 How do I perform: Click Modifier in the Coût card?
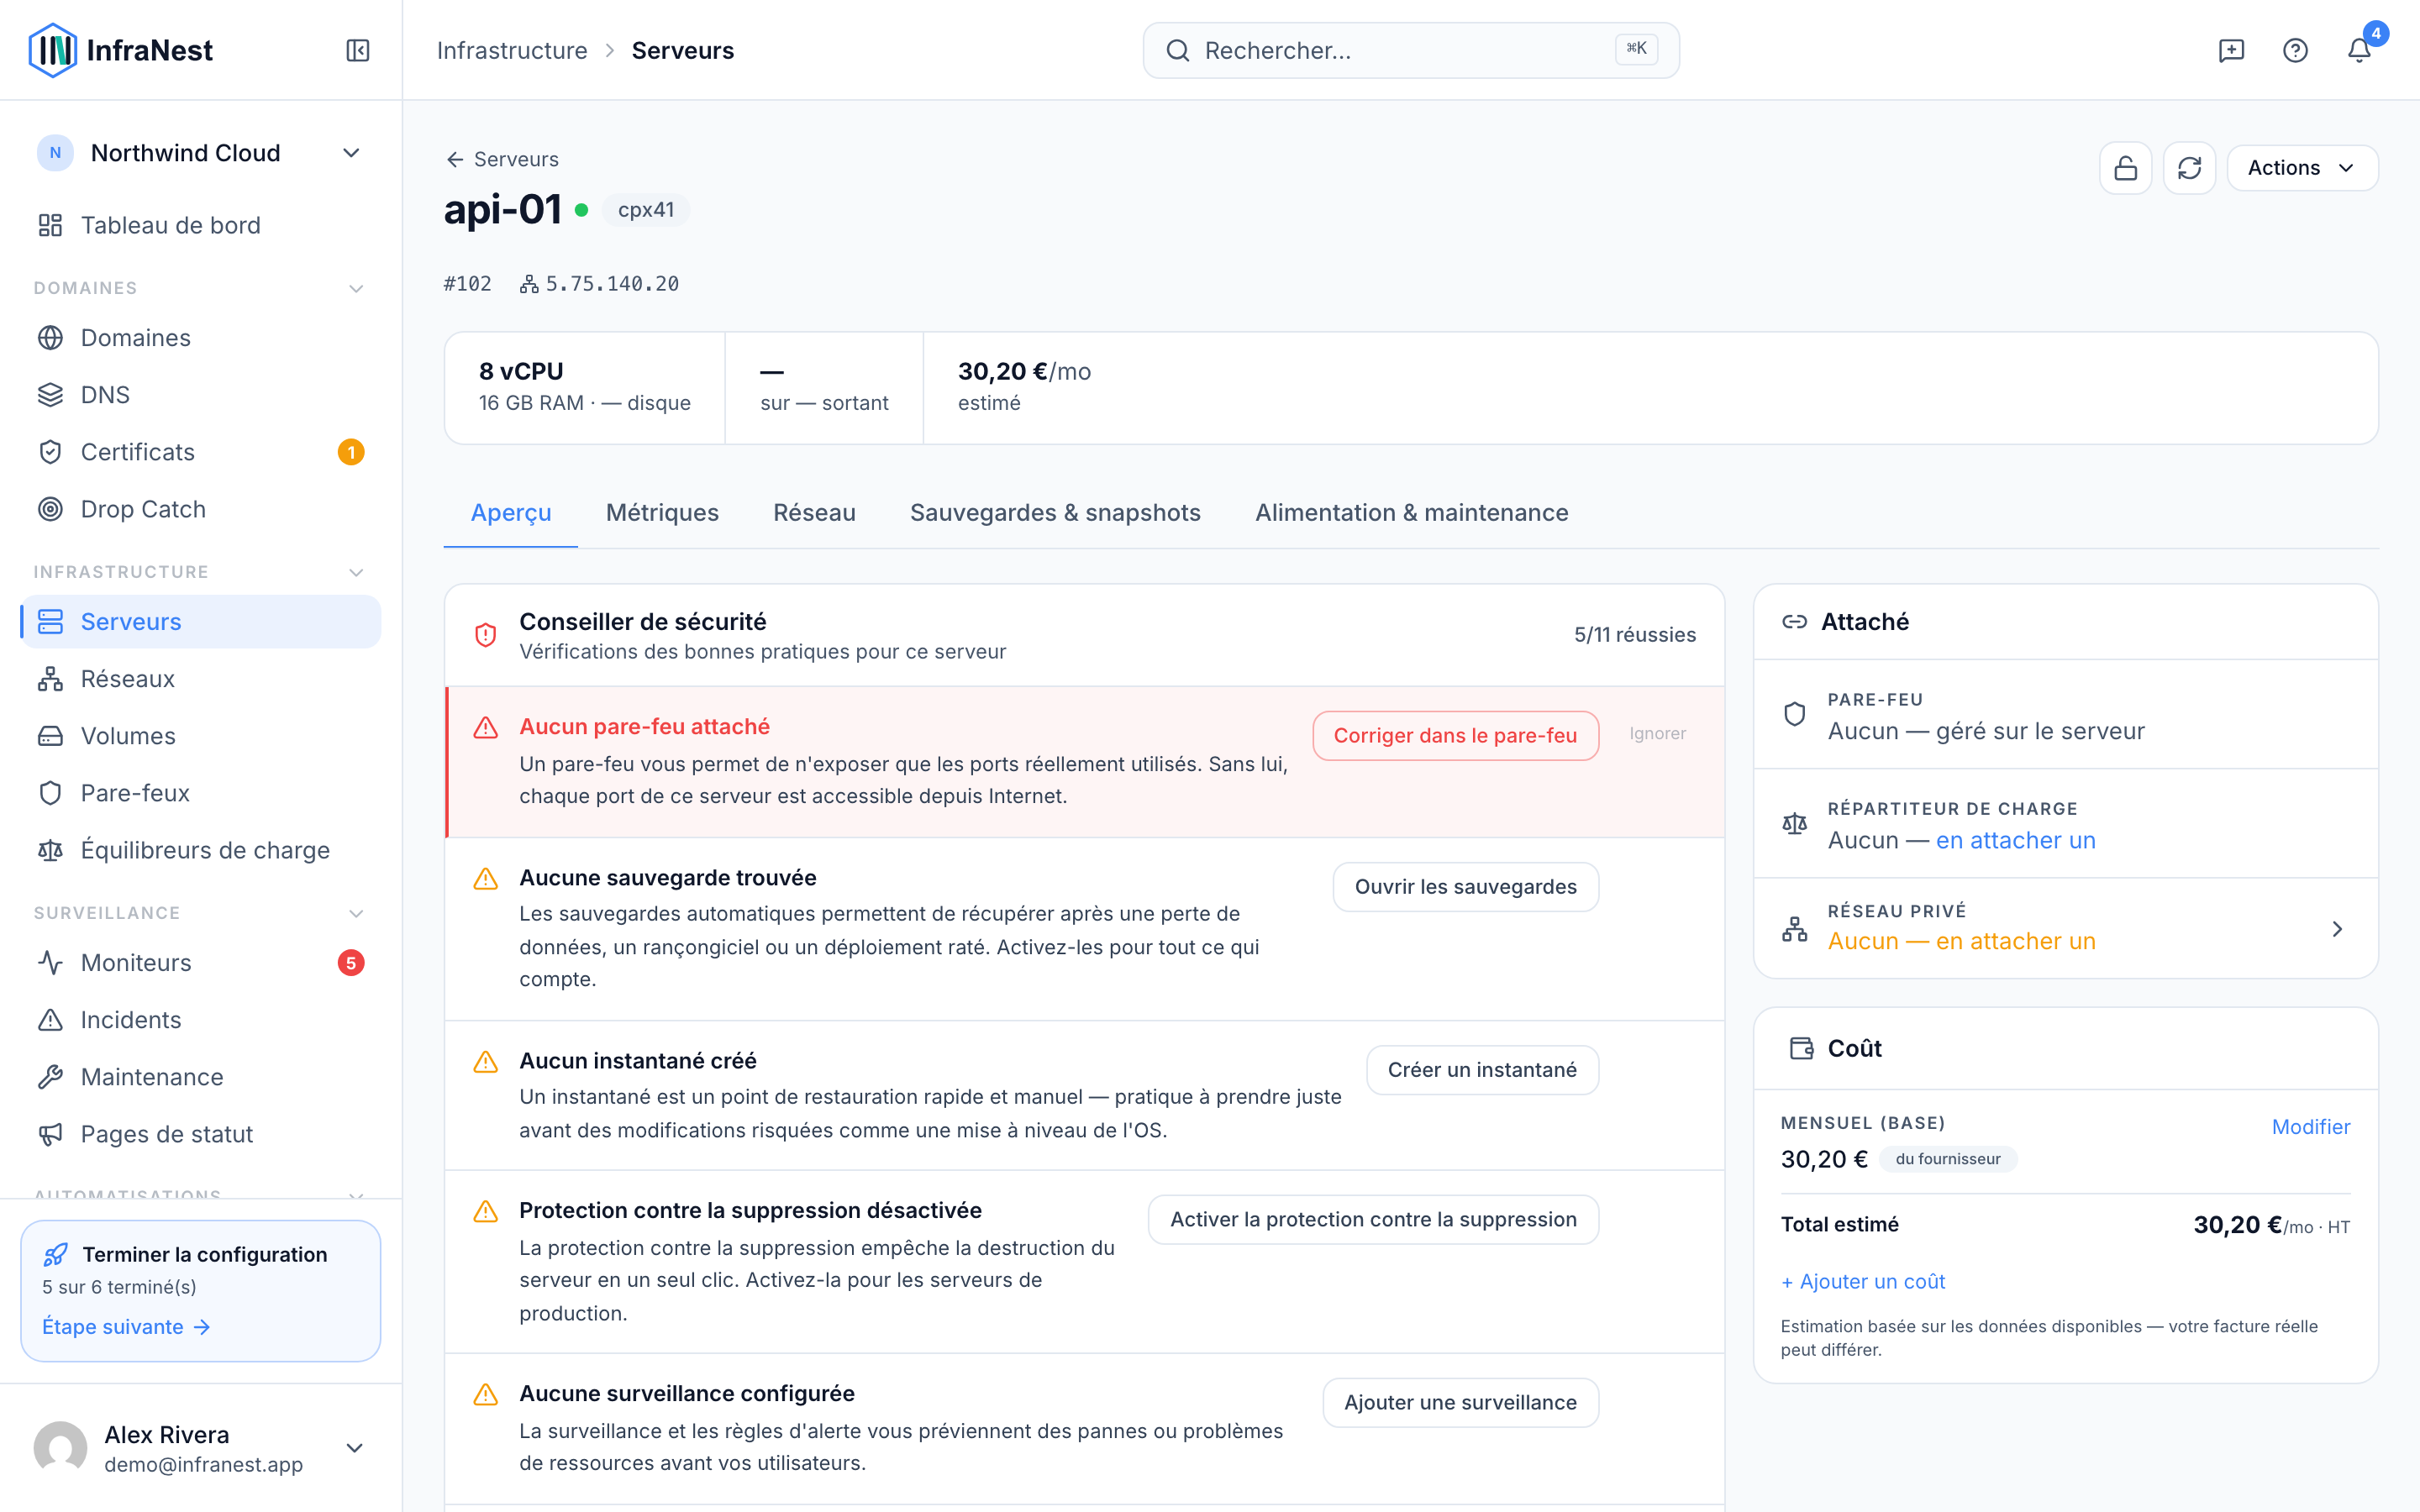pos(2310,1127)
